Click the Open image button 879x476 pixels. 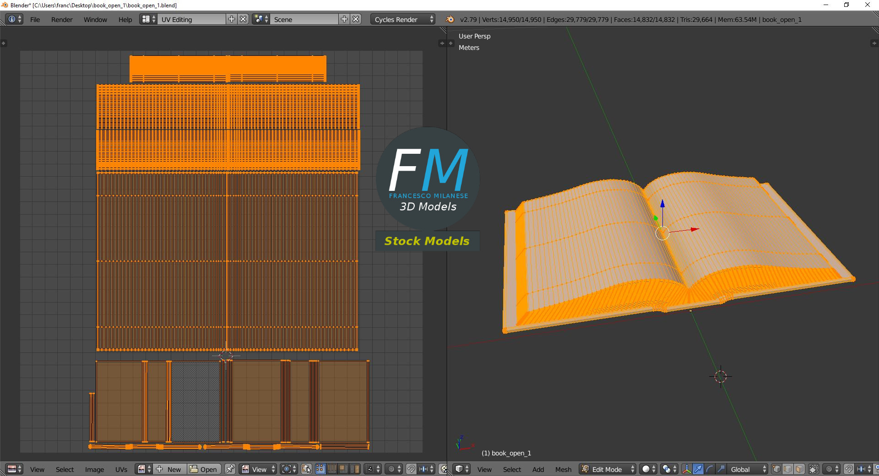point(204,469)
